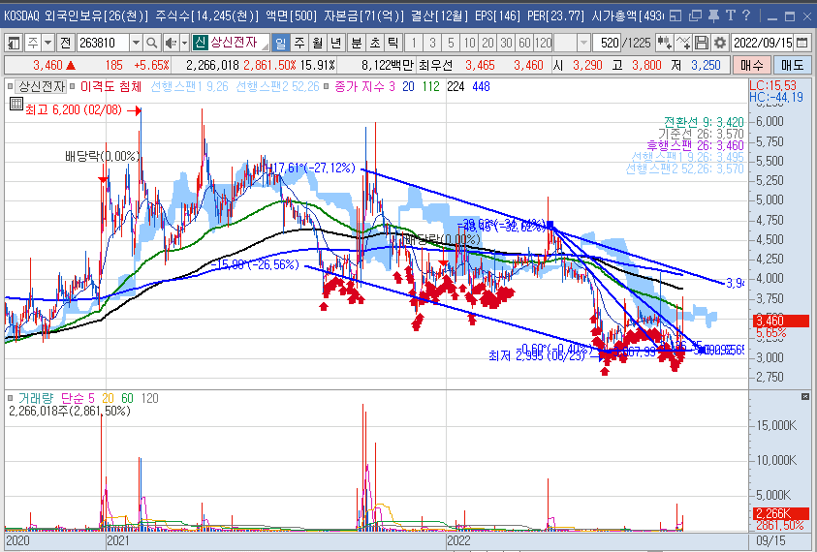Click the duplicate window icon in title bar
The height and width of the screenshot is (552, 817).
(x=695, y=16)
